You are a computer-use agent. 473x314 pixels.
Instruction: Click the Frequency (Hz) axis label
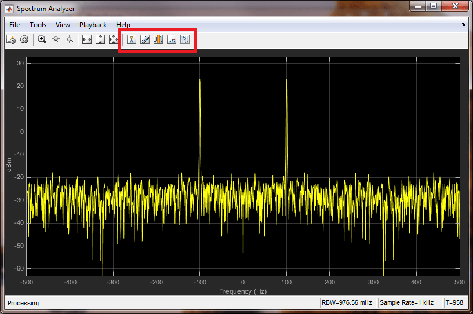click(x=243, y=291)
